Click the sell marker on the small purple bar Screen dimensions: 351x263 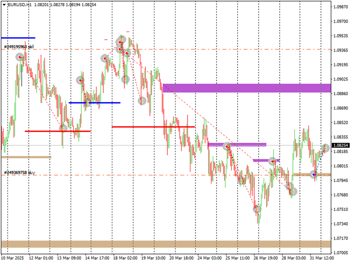coord(272,161)
